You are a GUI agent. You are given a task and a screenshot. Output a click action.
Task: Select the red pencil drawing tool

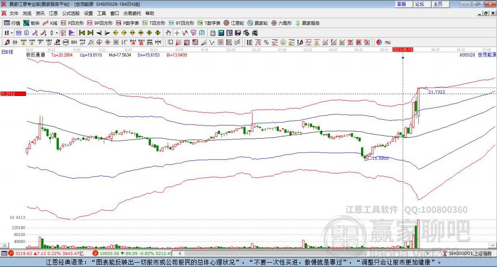(7, 42)
